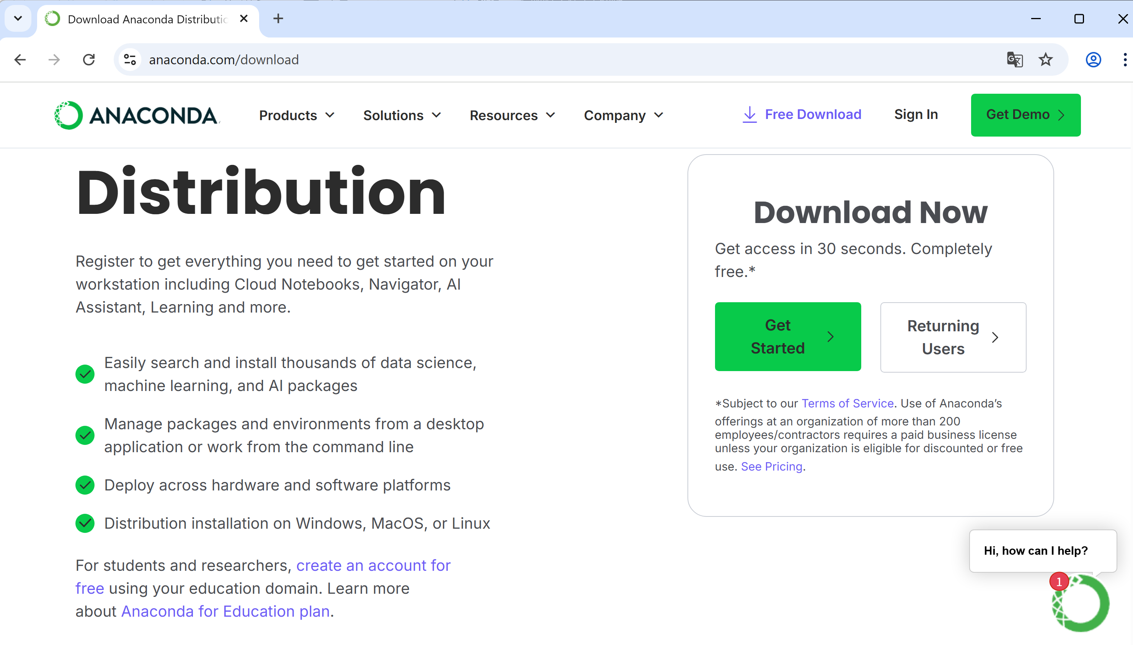This screenshot has height=645, width=1133.
Task: Click the Google Translate icon in address bar
Action: coord(1014,59)
